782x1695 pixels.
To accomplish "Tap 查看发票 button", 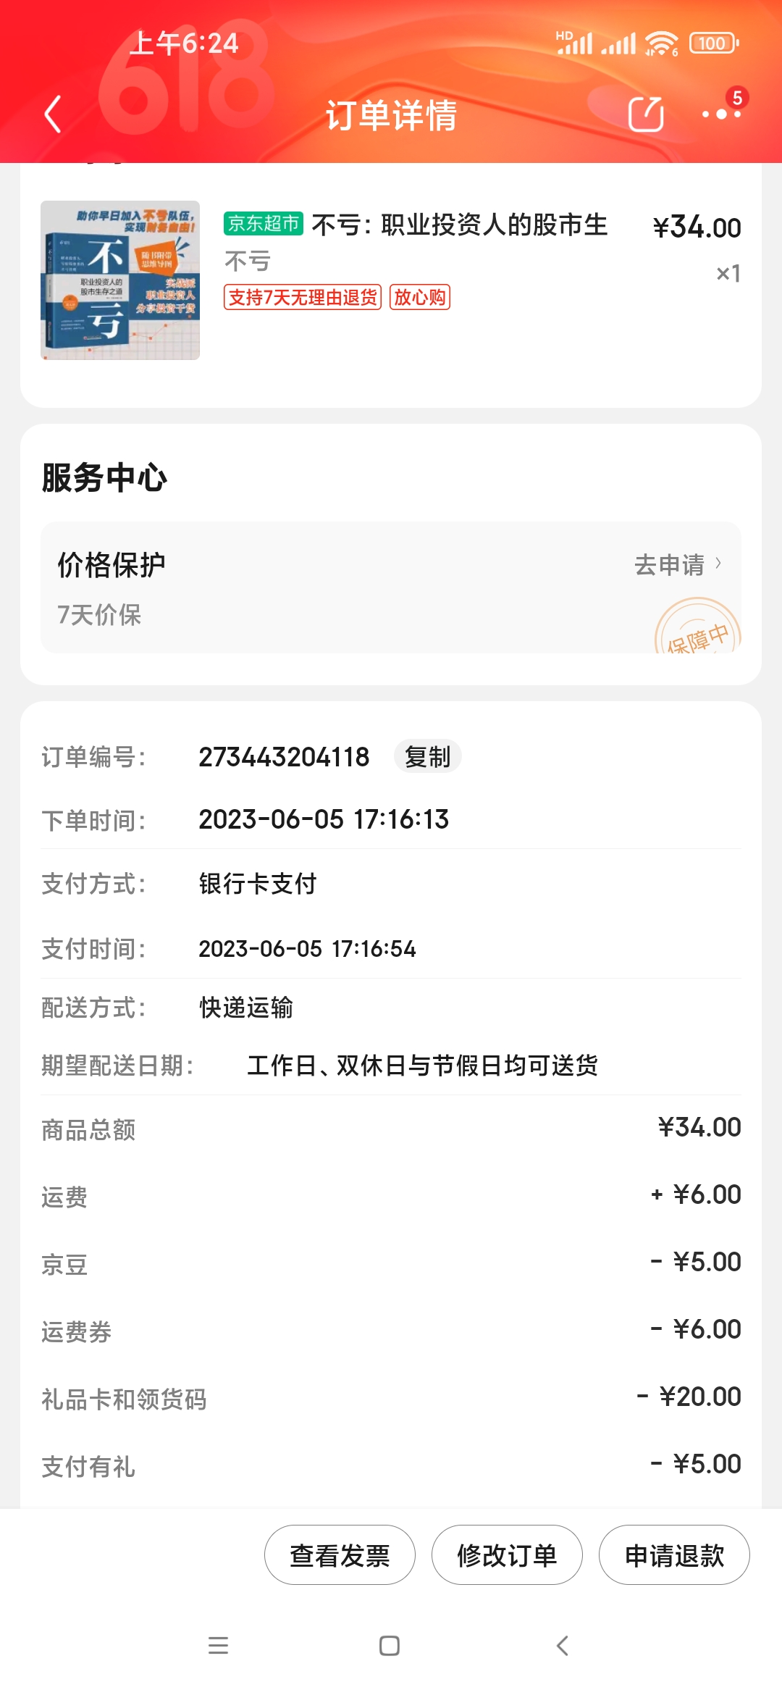I will pyautogui.click(x=340, y=1555).
